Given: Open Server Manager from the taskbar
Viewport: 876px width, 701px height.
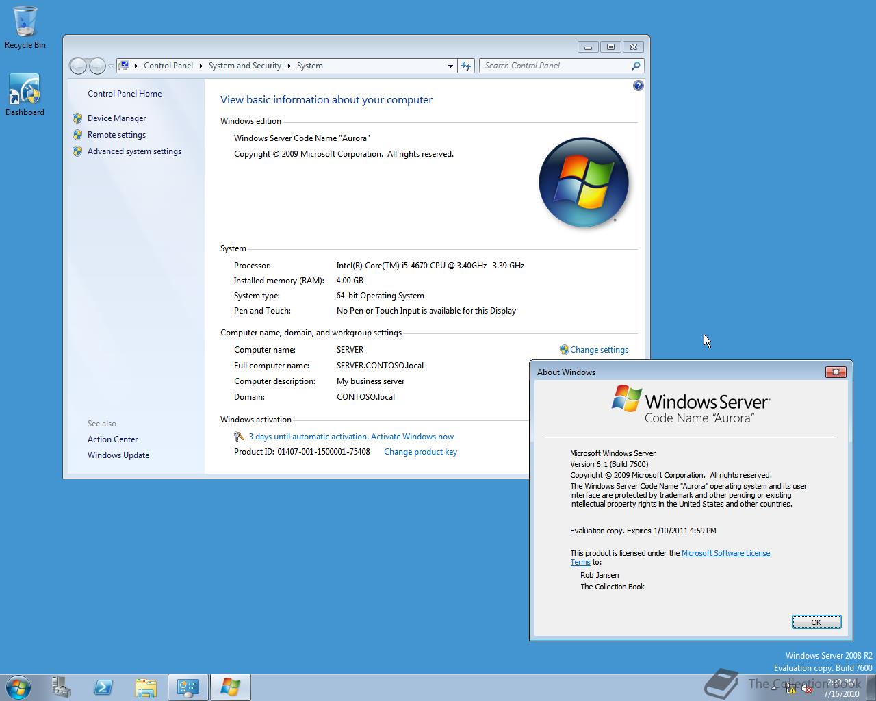Looking at the screenshot, I should coord(62,687).
